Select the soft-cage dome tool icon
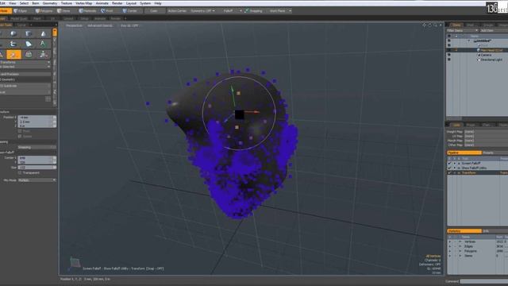 (x=29, y=54)
